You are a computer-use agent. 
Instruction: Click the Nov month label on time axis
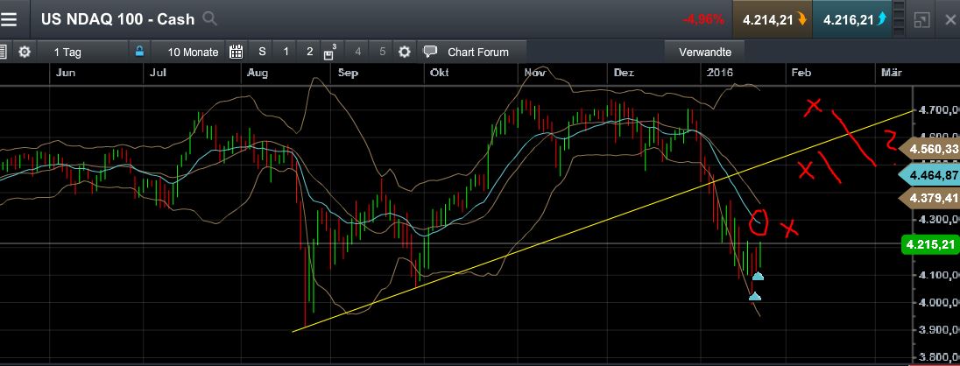(535, 73)
